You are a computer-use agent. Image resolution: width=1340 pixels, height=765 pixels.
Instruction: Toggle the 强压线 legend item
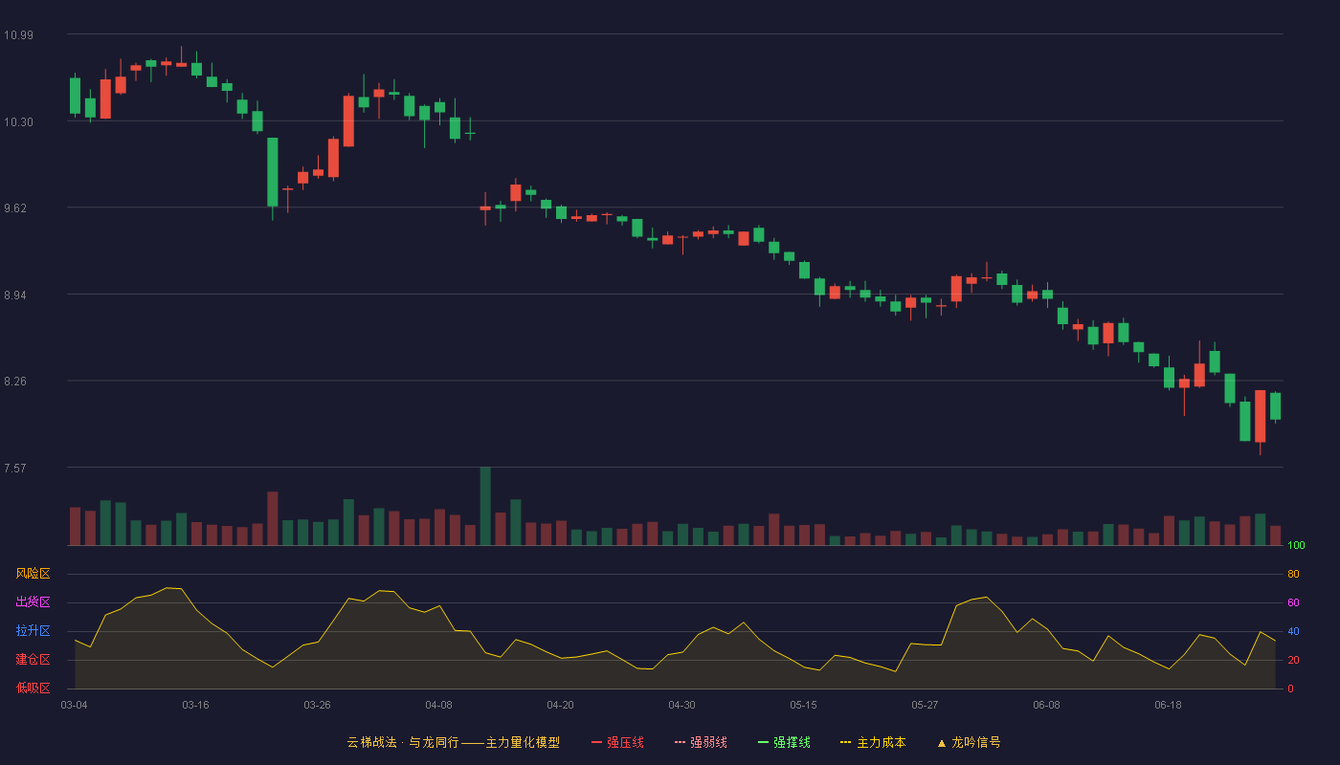[x=617, y=742]
